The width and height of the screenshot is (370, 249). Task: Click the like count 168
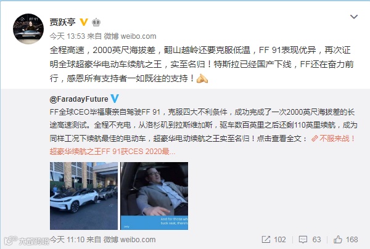352,240
